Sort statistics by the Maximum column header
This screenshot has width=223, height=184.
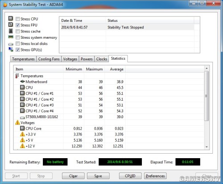click(x=94, y=69)
